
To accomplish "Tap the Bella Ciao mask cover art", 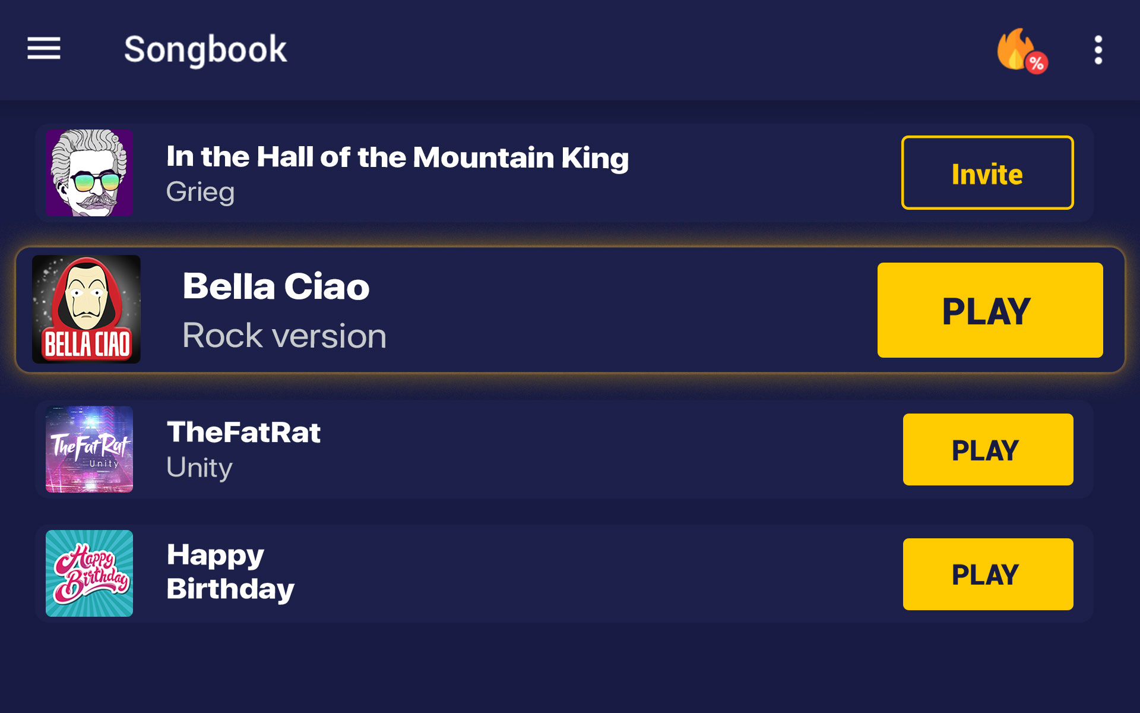I will pos(86,310).
